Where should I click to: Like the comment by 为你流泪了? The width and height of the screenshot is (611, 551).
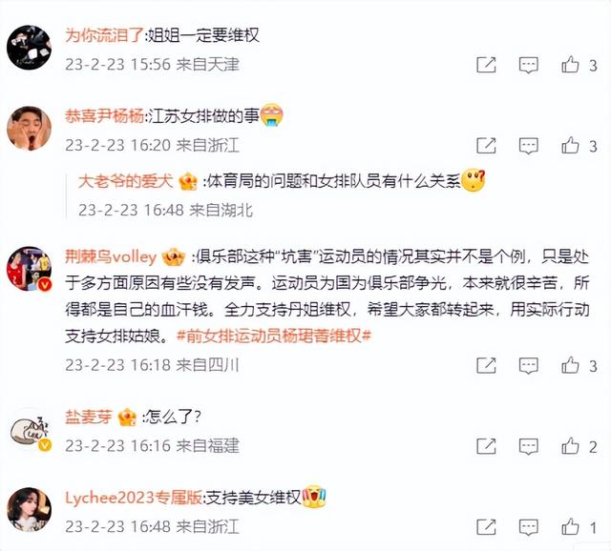click(570, 65)
